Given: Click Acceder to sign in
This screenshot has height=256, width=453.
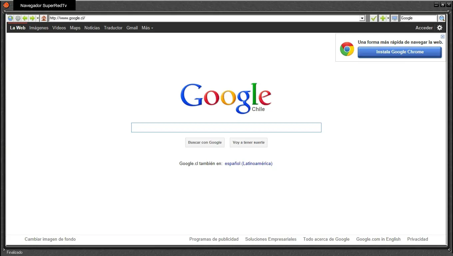Looking at the screenshot, I should (424, 28).
